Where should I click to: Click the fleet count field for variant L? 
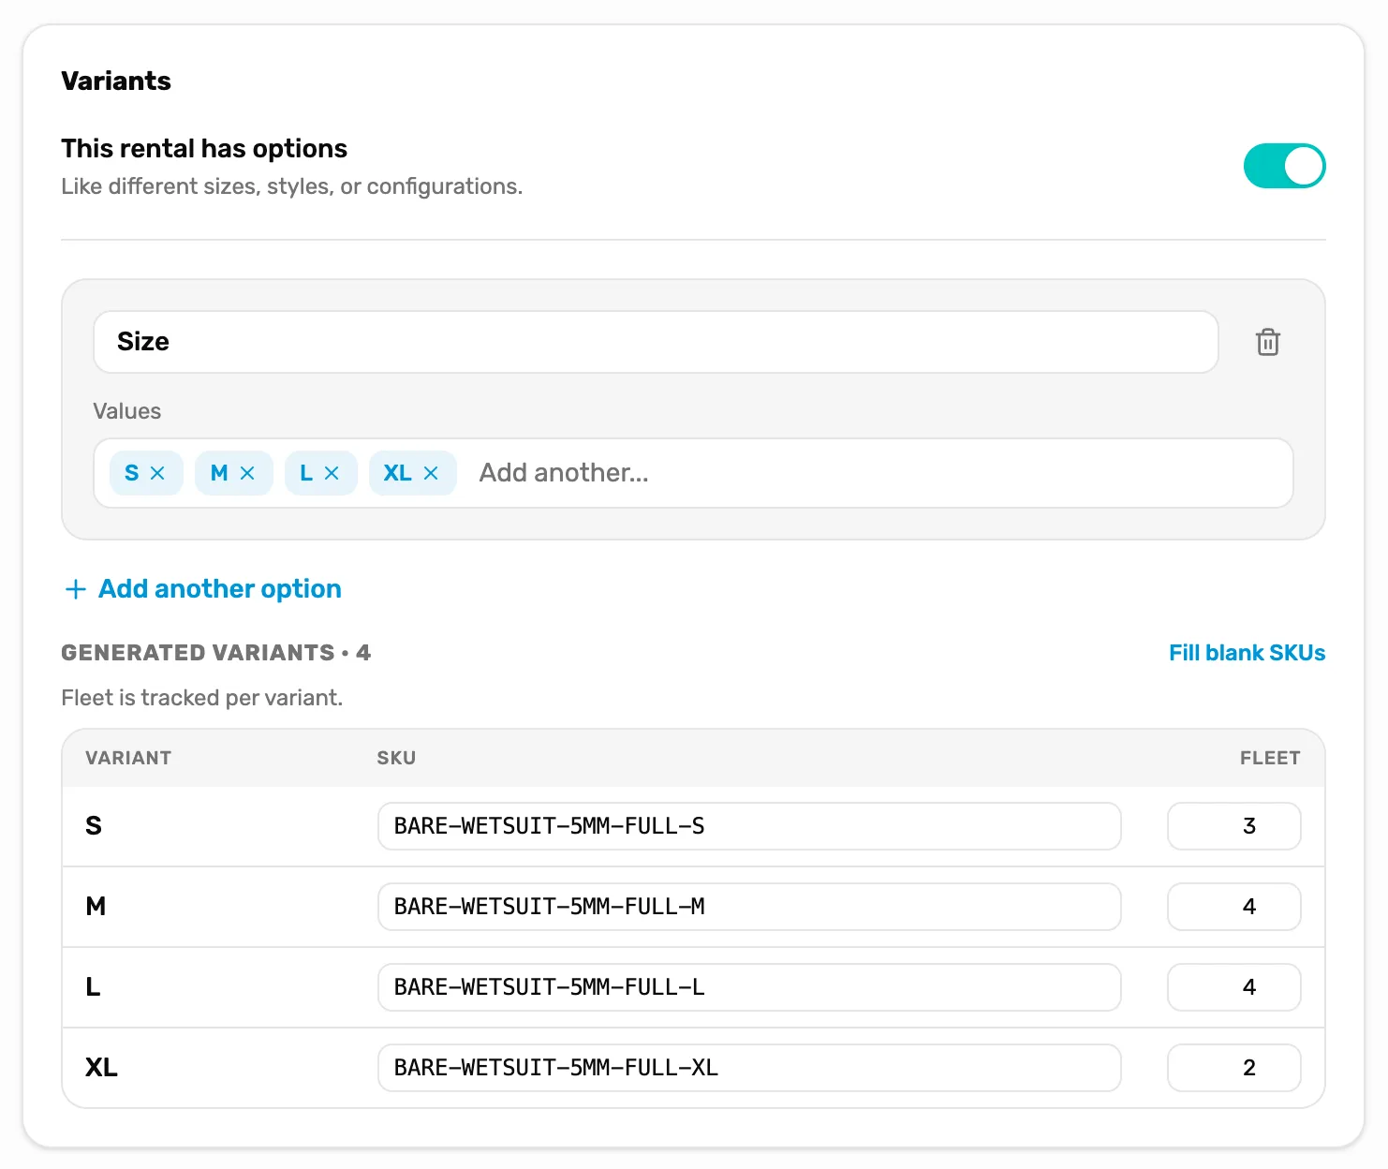(1234, 987)
